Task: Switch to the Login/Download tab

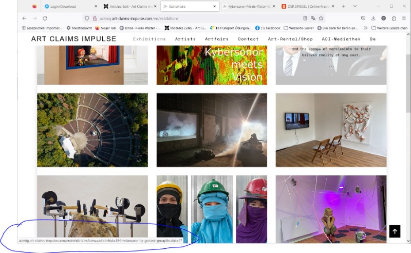Action: [70, 6]
